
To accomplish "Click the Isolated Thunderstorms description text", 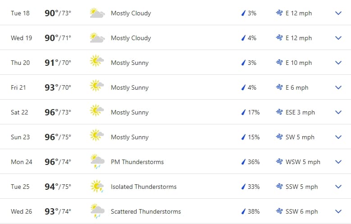I will coord(143,187).
